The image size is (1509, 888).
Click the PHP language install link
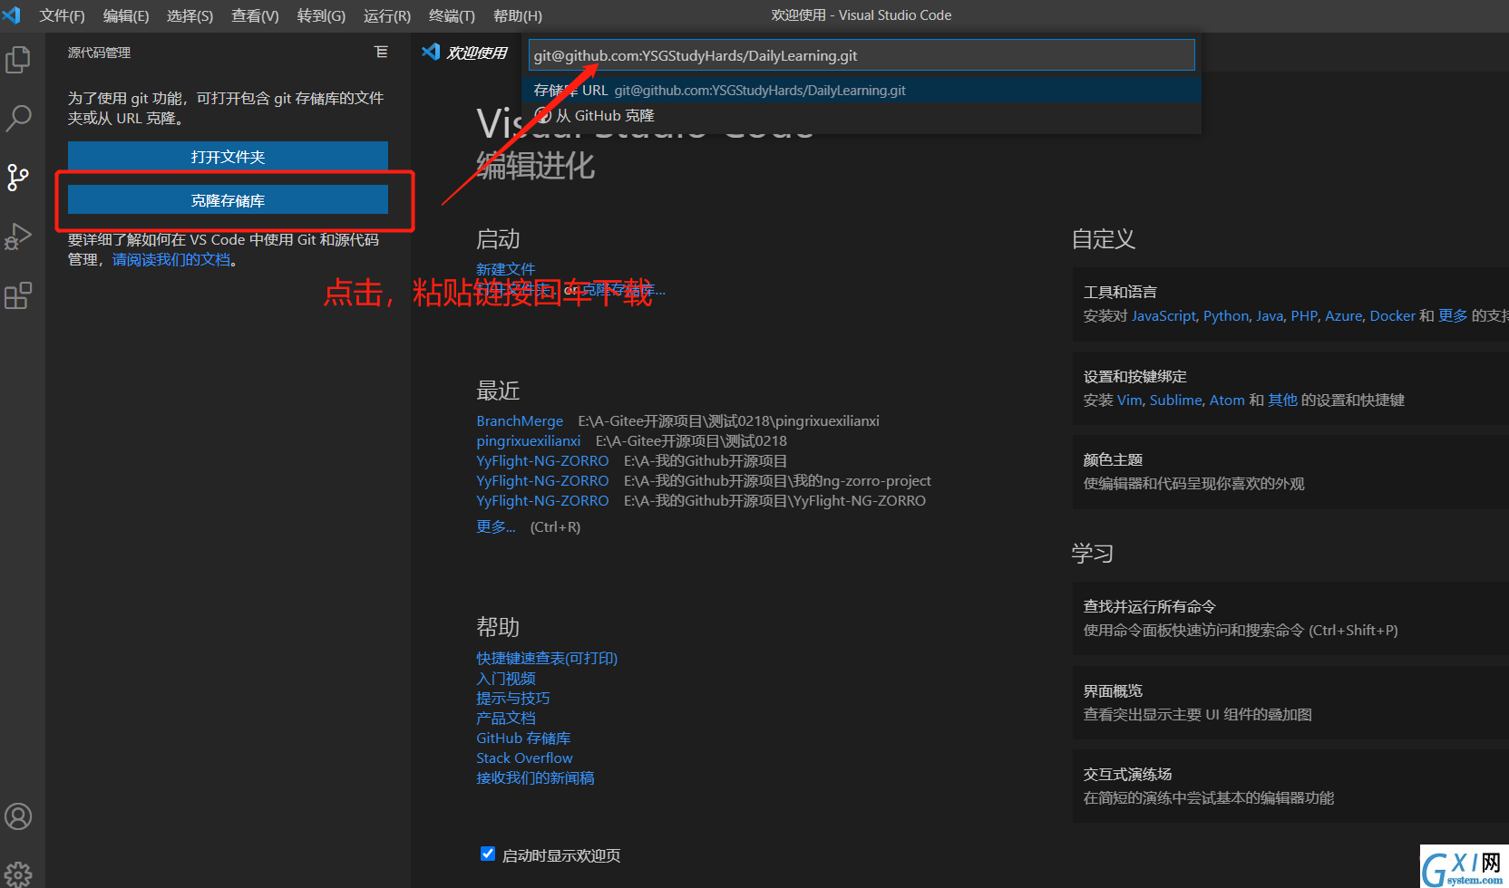[x=1304, y=316]
